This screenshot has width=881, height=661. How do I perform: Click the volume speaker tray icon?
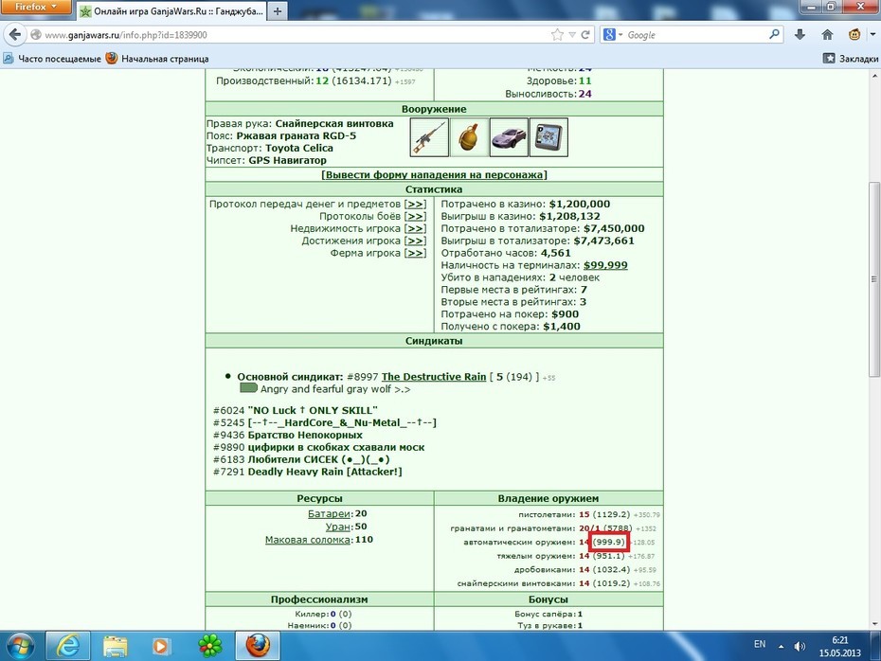click(800, 647)
